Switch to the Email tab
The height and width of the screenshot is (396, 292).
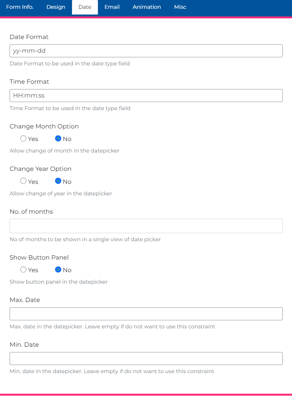point(112,7)
